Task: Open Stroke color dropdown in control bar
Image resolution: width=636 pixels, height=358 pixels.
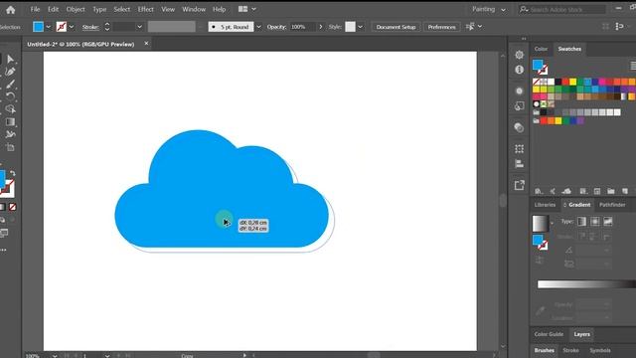Action: pyautogui.click(x=72, y=27)
